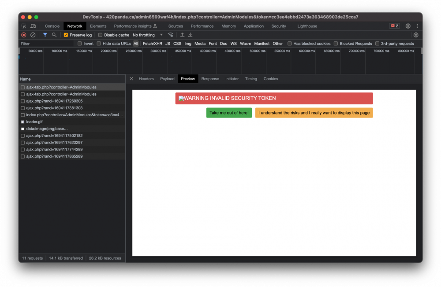The height and width of the screenshot is (287, 441).
Task: Filter requests by Img type
Action: click(188, 44)
